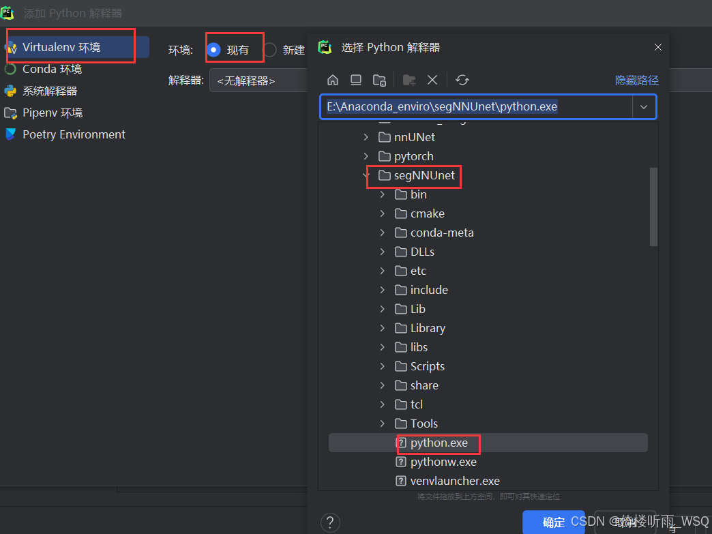This screenshot has width=712, height=534.
Task: Click the python.exe file icon
Action: click(401, 443)
